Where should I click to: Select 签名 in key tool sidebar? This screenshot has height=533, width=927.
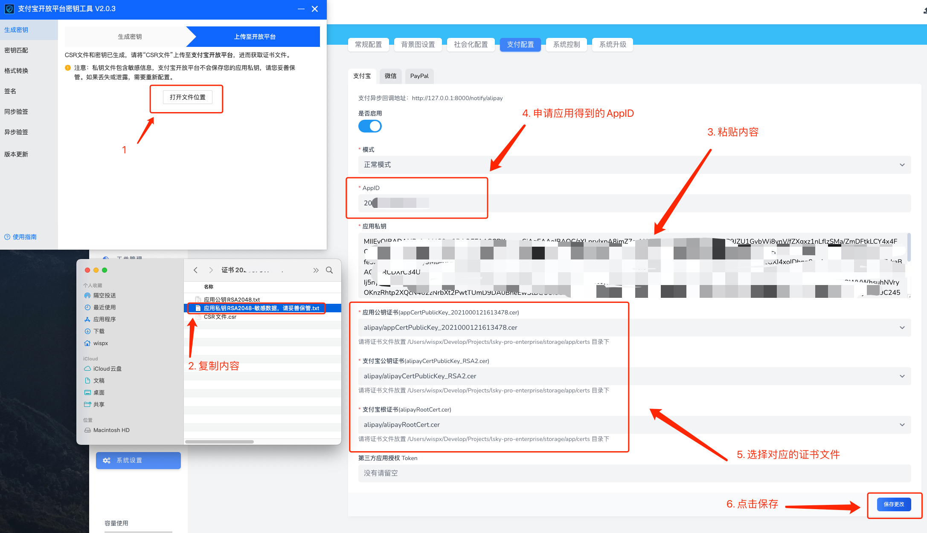click(29, 91)
